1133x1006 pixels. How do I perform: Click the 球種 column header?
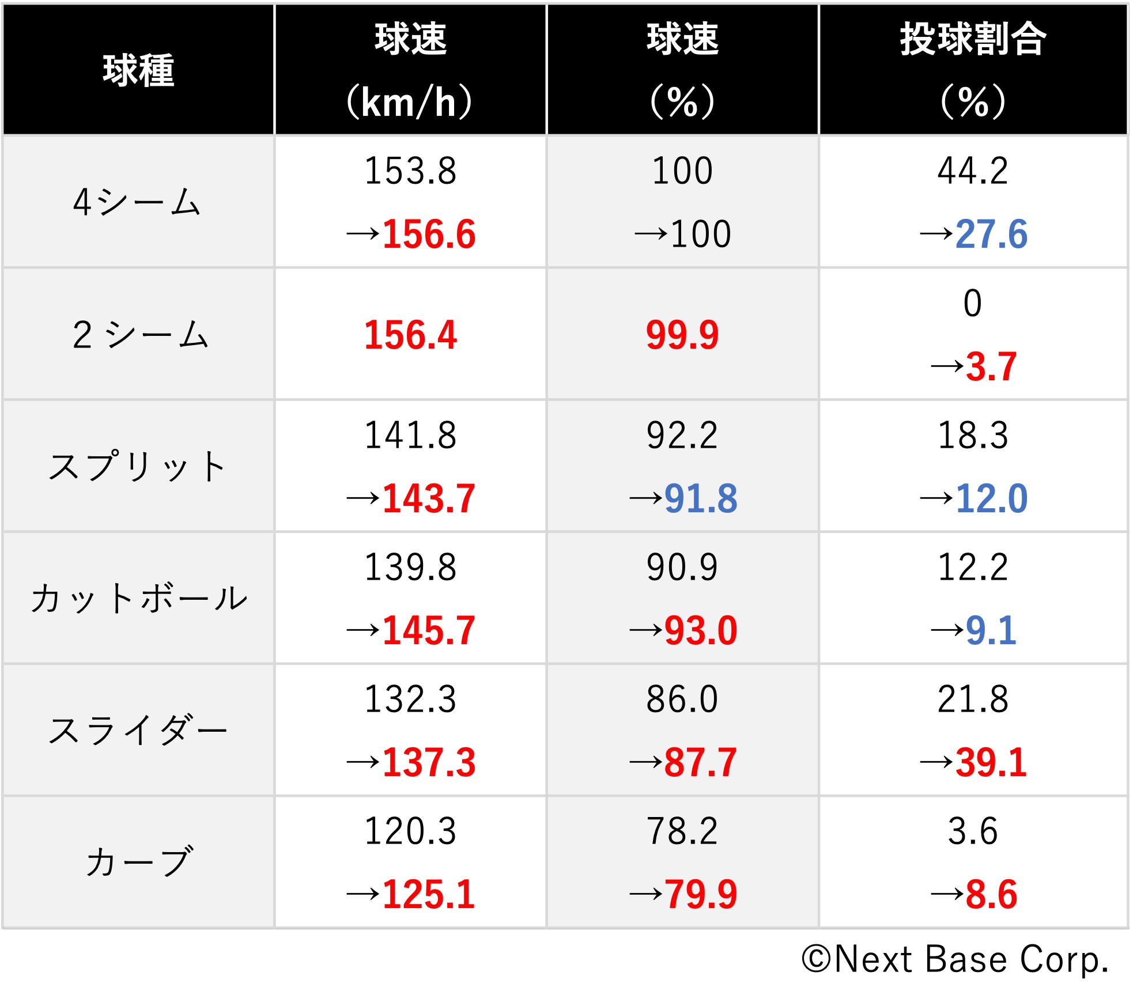tap(138, 70)
